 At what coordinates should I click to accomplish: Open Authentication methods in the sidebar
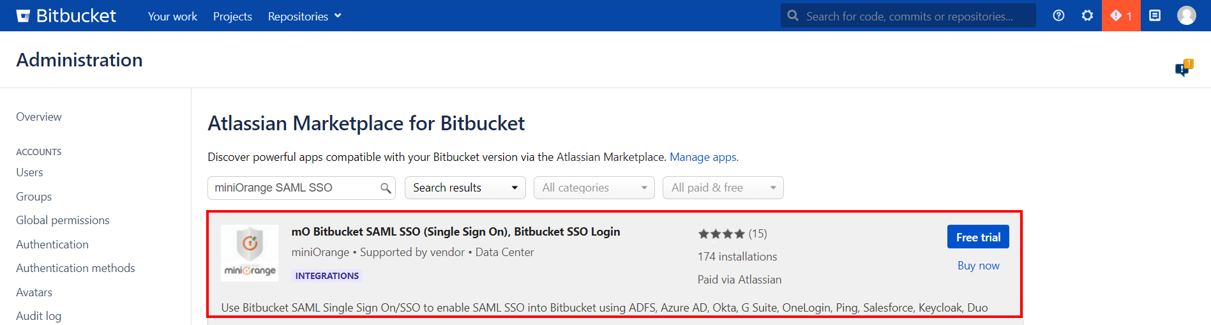tap(75, 268)
